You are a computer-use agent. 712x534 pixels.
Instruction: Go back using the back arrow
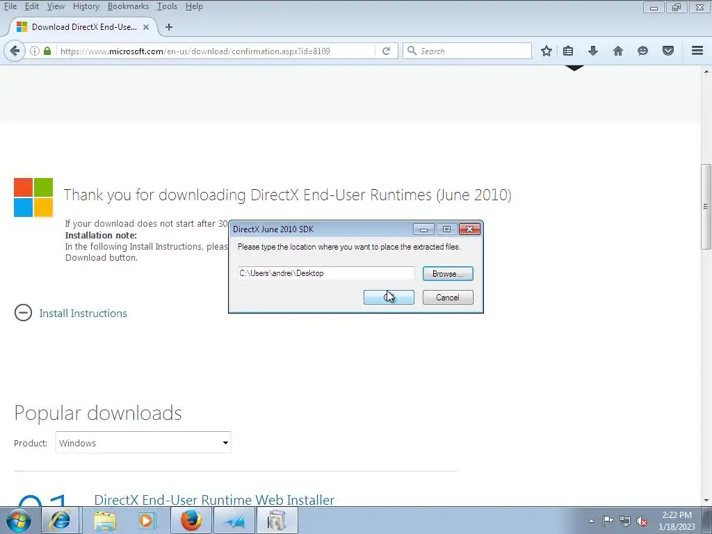point(15,51)
